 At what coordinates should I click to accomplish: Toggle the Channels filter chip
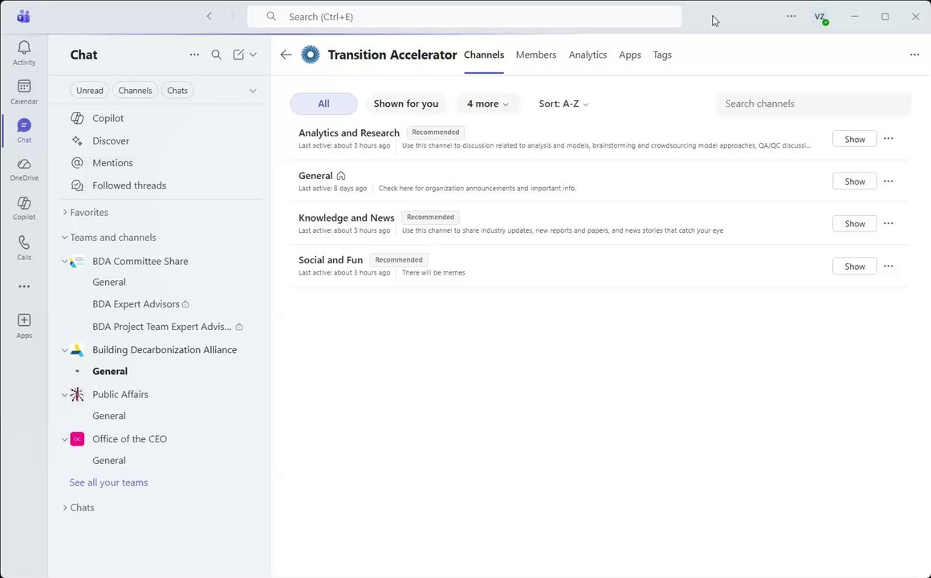pyautogui.click(x=135, y=90)
